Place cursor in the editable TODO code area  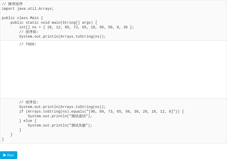[x=114, y=70]
